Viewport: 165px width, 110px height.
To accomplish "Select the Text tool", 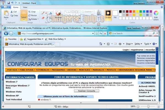I will [51, 13].
